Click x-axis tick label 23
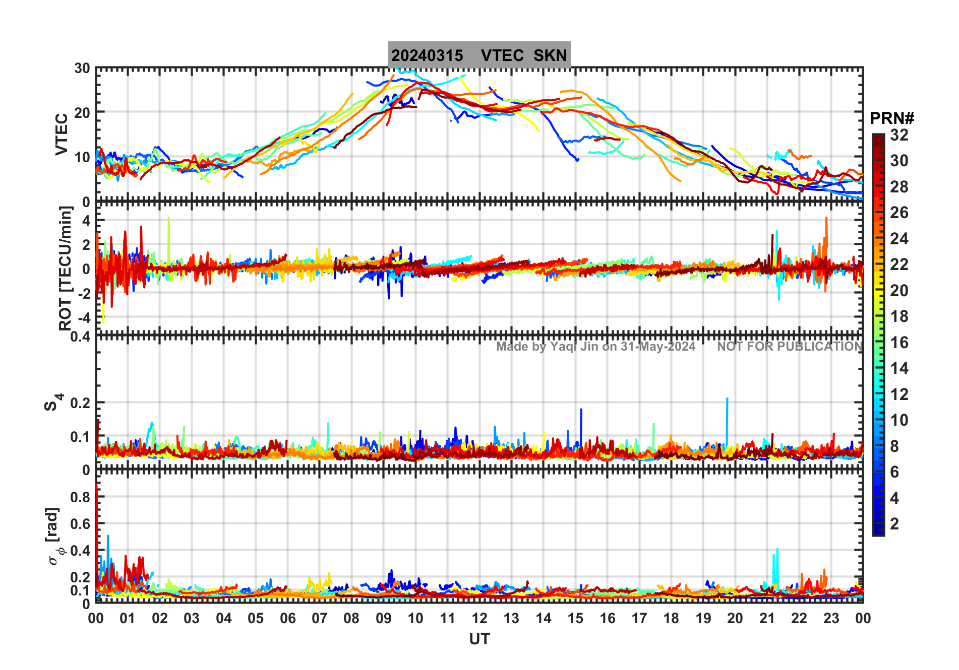 (831, 618)
